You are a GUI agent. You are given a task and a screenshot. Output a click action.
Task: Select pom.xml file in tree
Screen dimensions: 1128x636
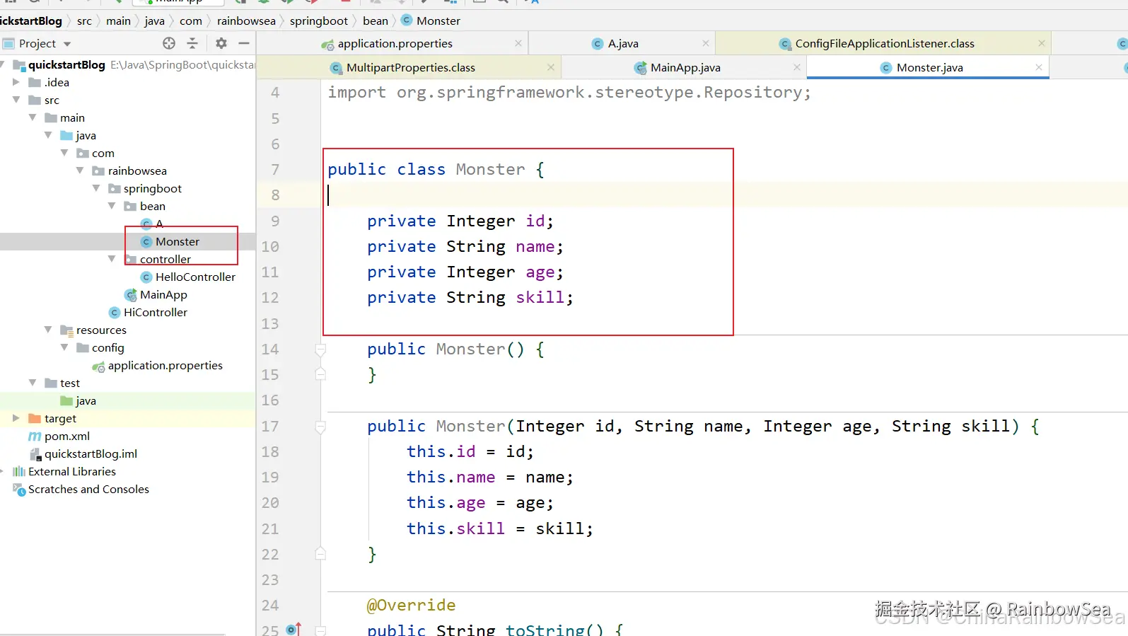[x=67, y=436]
